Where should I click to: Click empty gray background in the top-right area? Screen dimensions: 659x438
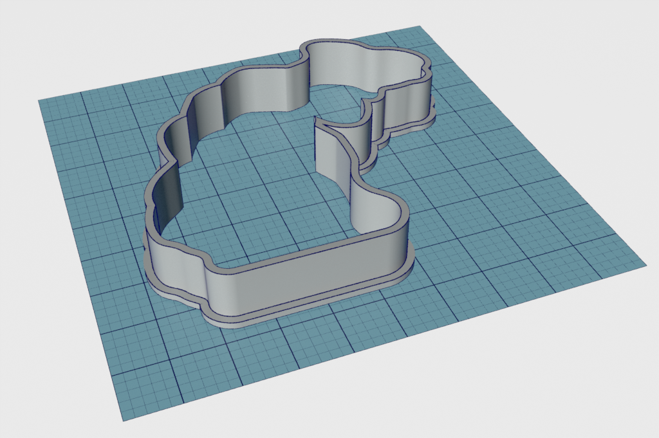point(579,39)
